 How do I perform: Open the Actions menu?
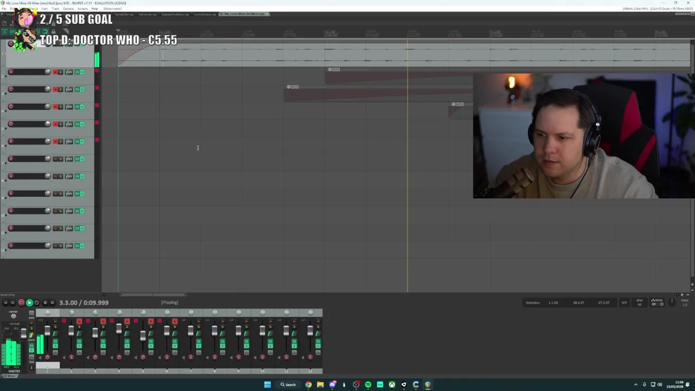point(83,9)
